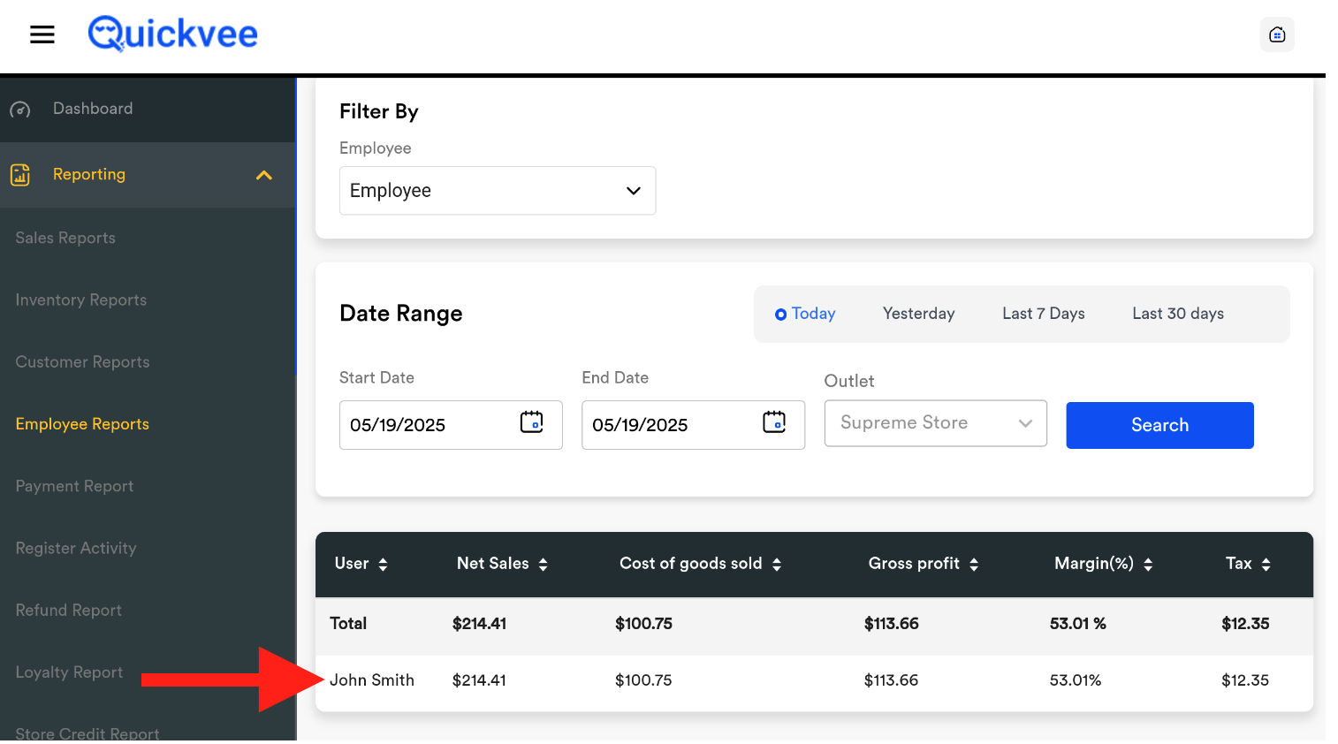The image size is (1338, 744).
Task: Select the Today date range option
Action: coord(804,314)
